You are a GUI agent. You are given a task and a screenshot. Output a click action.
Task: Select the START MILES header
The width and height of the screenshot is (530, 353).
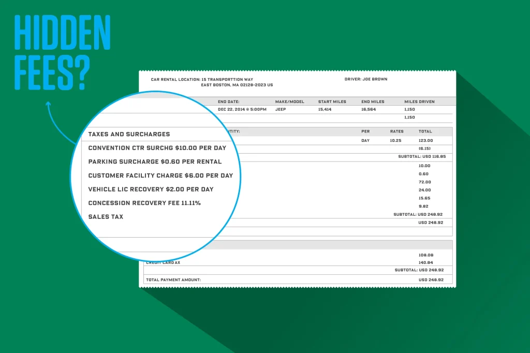coord(332,101)
